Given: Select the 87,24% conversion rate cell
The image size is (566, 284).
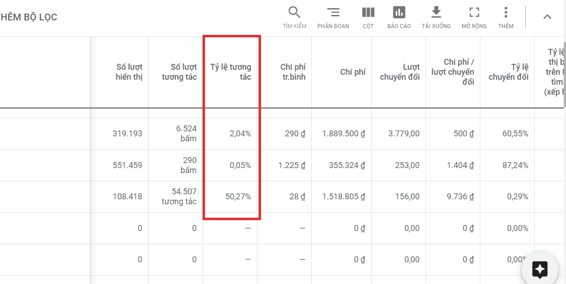Looking at the screenshot, I should tap(508, 165).
